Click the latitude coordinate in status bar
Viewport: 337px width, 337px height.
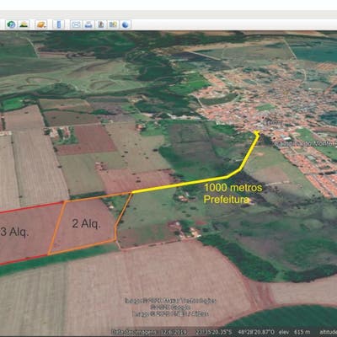point(214,332)
